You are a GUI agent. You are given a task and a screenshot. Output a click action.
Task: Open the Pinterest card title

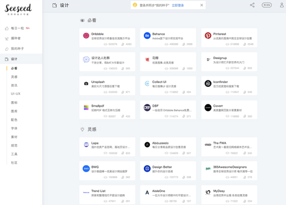220,34
